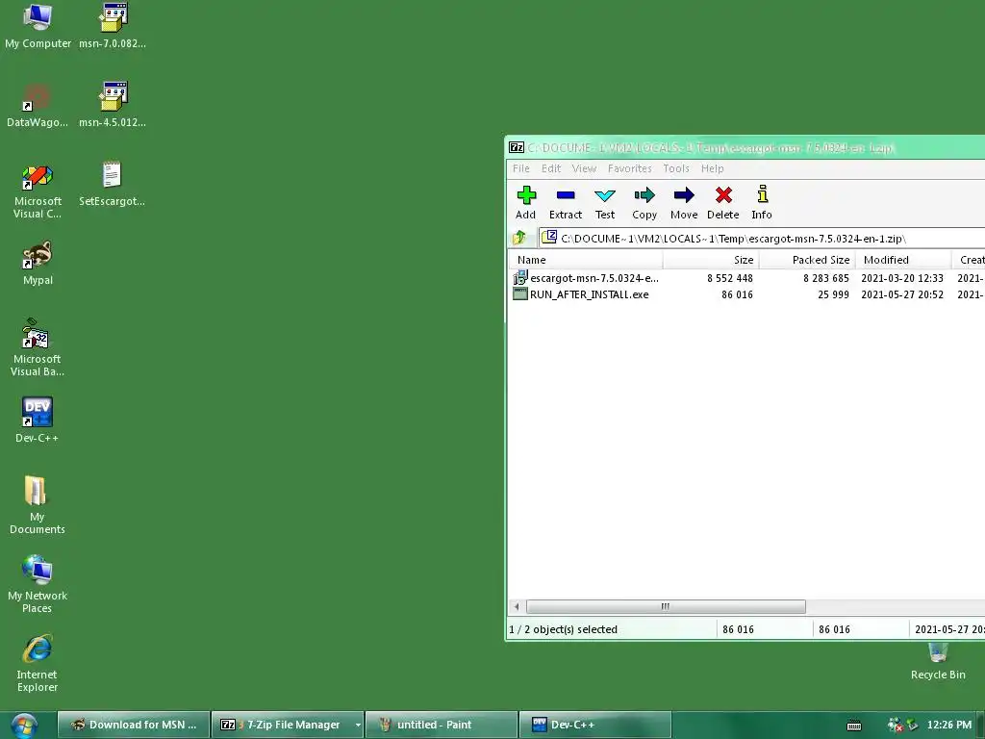The width and height of the screenshot is (985, 739).
Task: Open the View menu in 7-Zip
Action: coord(584,168)
